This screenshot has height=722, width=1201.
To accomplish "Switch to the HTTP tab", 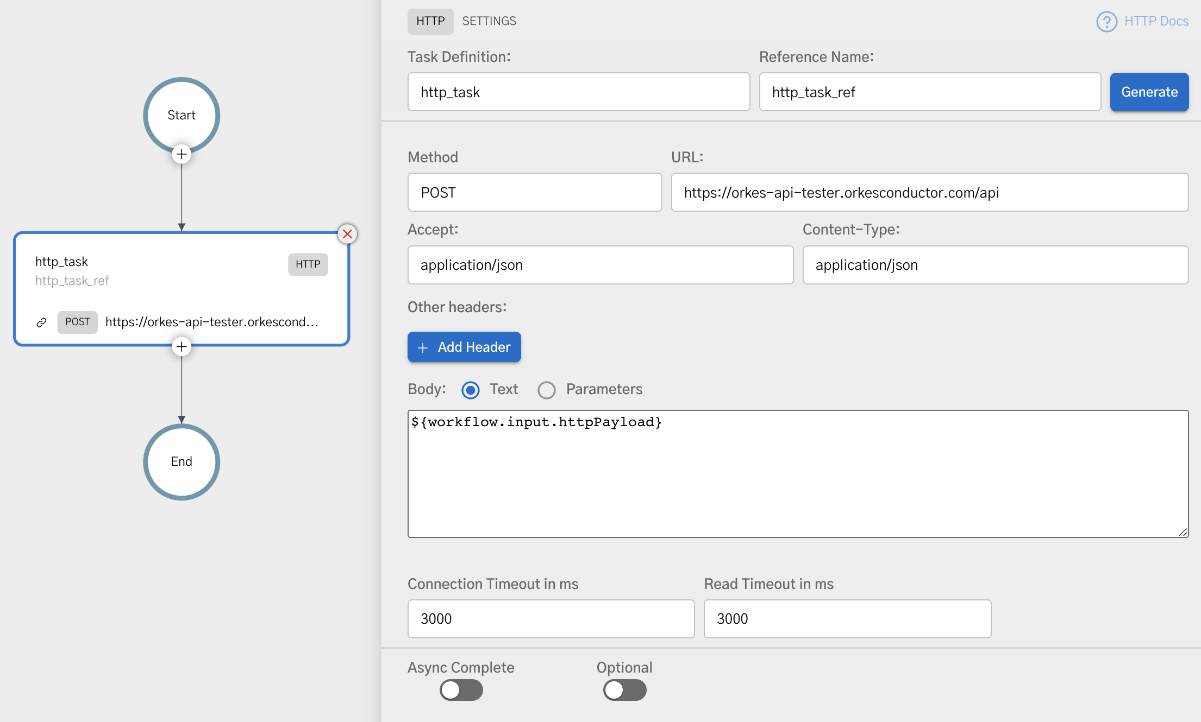I will [x=430, y=21].
